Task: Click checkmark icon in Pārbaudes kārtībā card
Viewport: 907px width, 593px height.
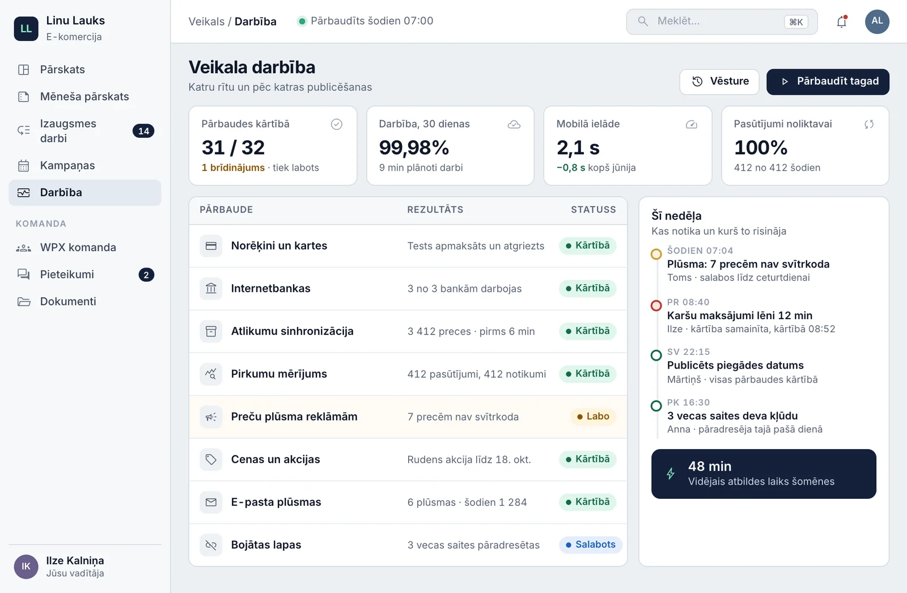Action: 337,124
